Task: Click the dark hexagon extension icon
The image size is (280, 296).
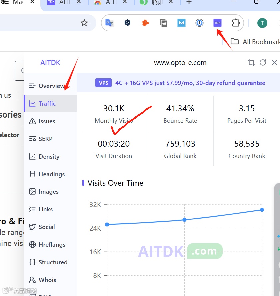Action: [x=127, y=23]
